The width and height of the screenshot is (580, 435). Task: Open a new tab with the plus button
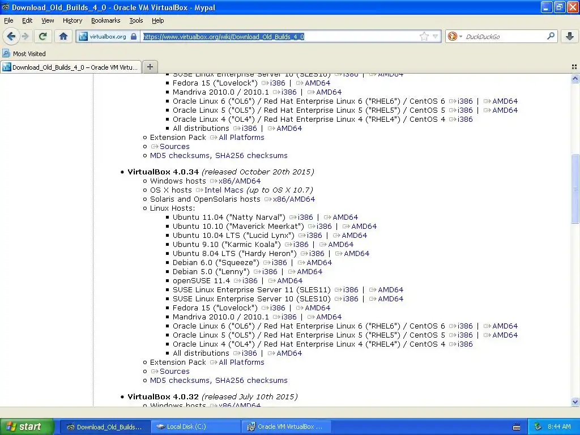tap(150, 67)
